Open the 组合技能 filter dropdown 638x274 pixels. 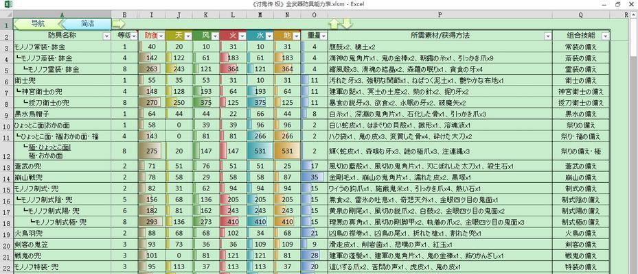pyautogui.click(x=606, y=36)
